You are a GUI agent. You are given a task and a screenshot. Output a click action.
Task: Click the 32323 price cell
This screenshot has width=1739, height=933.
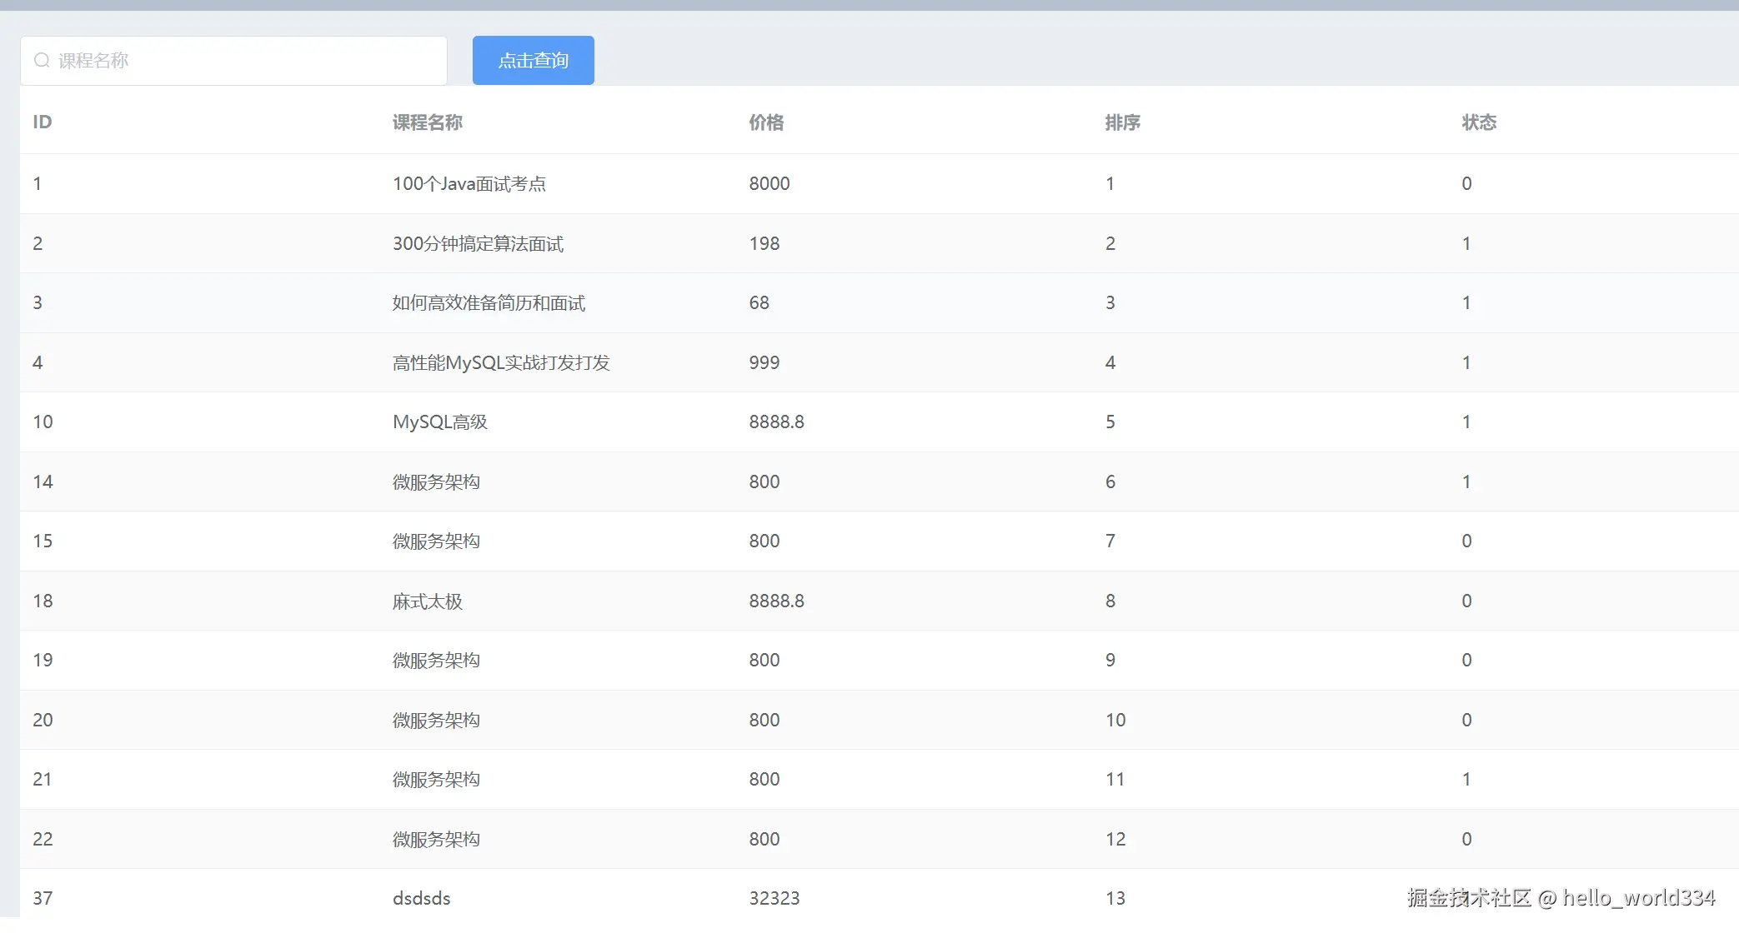pos(774,898)
